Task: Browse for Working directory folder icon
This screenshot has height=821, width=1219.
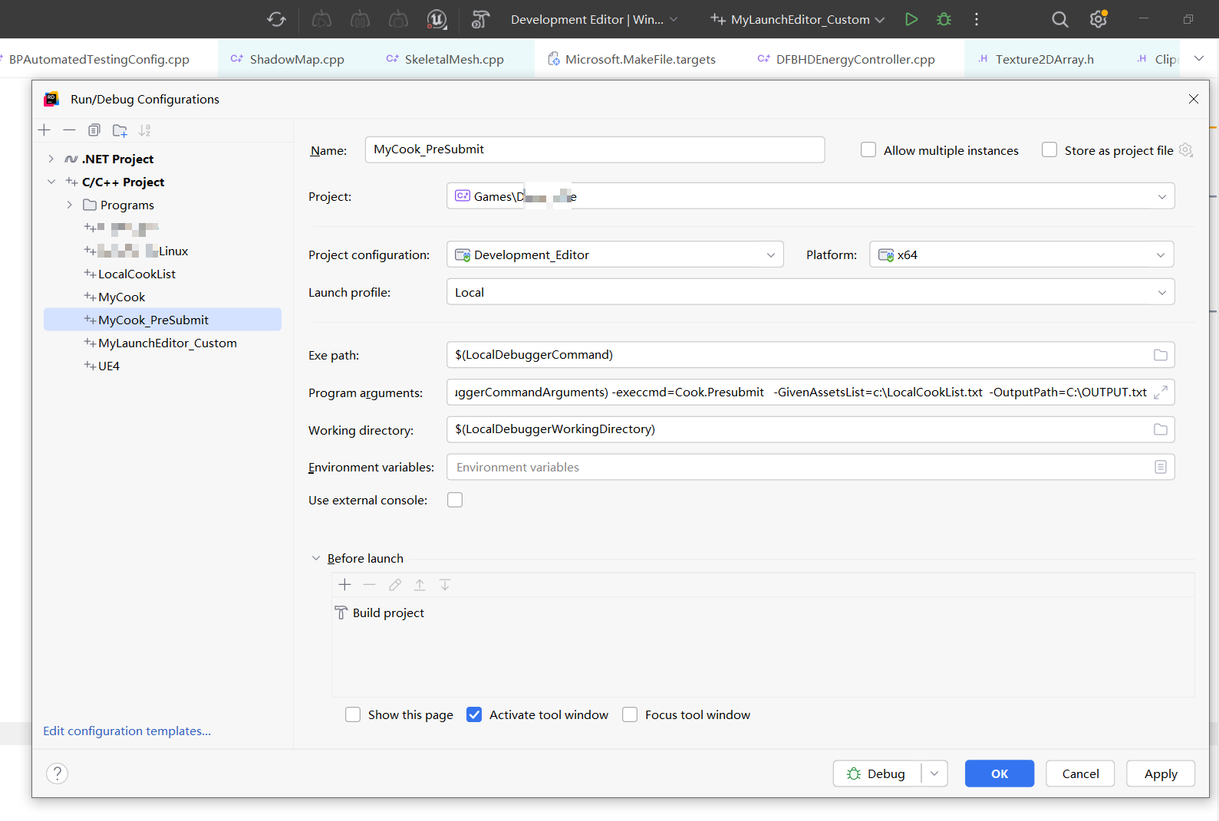Action: point(1160,429)
